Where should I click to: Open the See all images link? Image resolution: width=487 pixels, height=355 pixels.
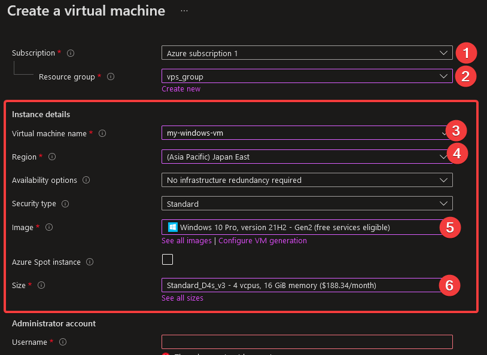point(186,240)
